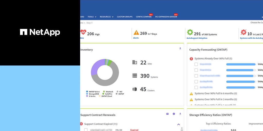Click the green AutoSupport Adoption gear icon
The image size is (263, 131).
pos(190,32)
